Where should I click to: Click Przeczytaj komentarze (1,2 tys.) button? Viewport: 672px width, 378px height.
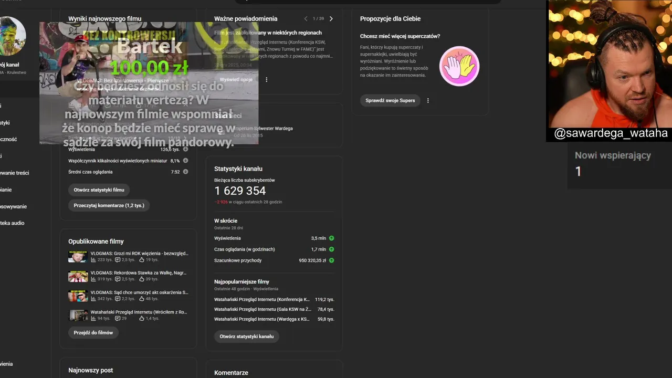109,205
